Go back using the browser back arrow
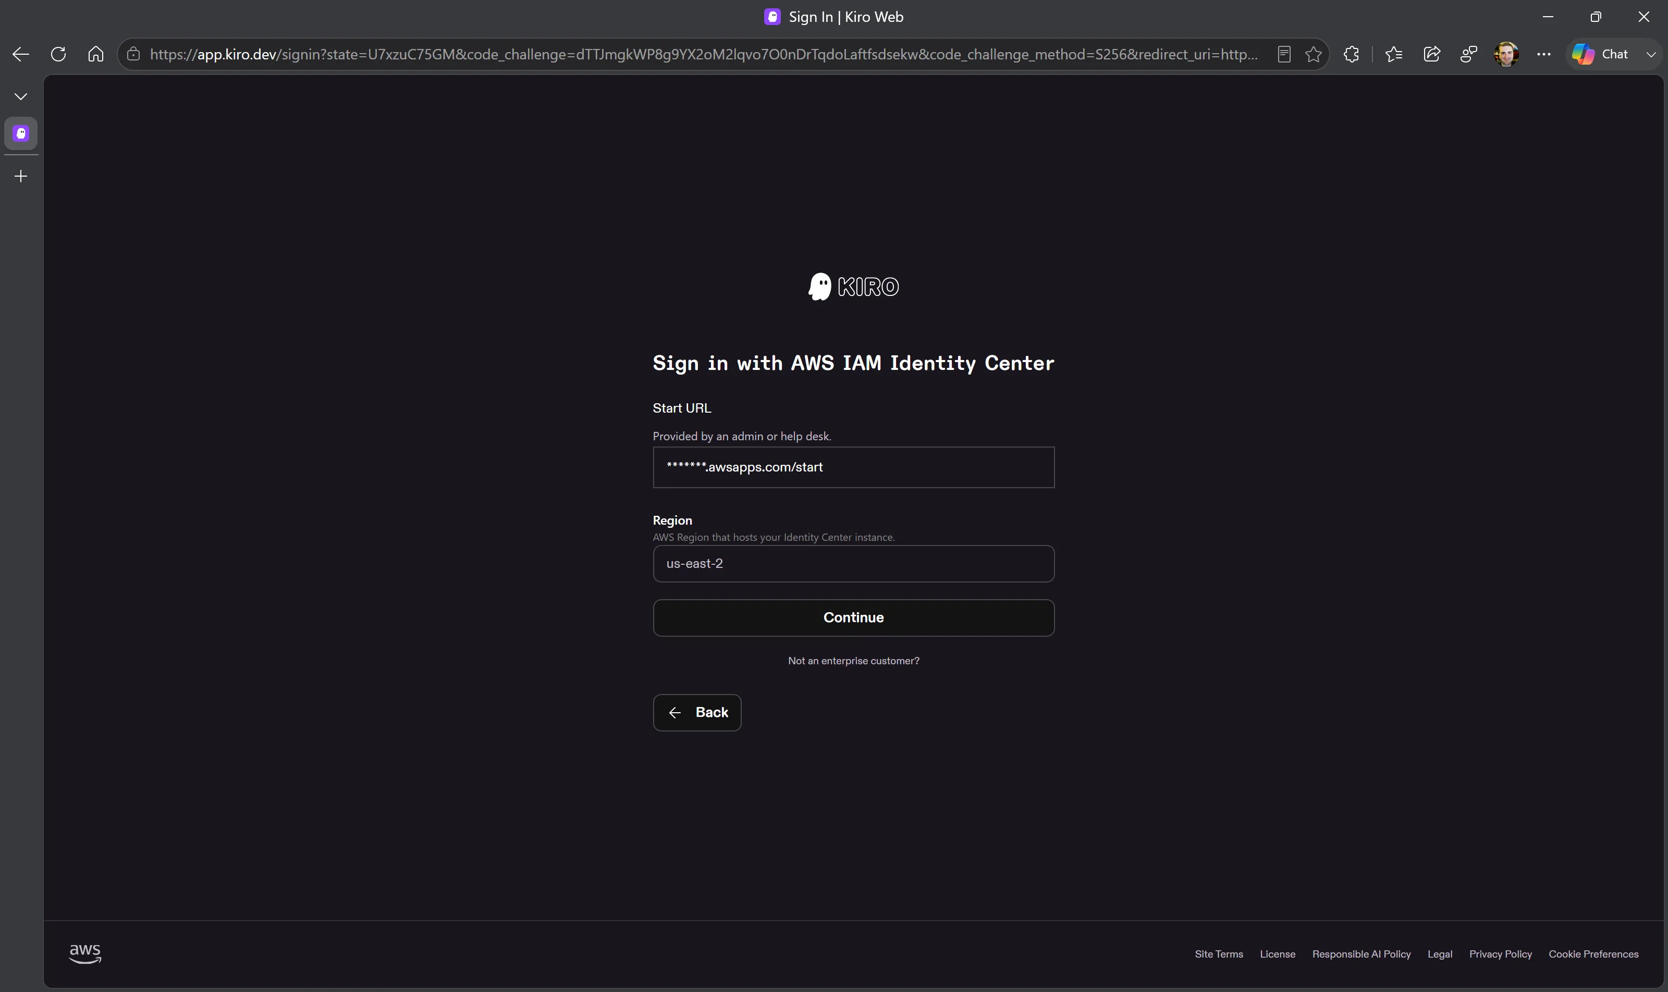1668x992 pixels. [21, 54]
